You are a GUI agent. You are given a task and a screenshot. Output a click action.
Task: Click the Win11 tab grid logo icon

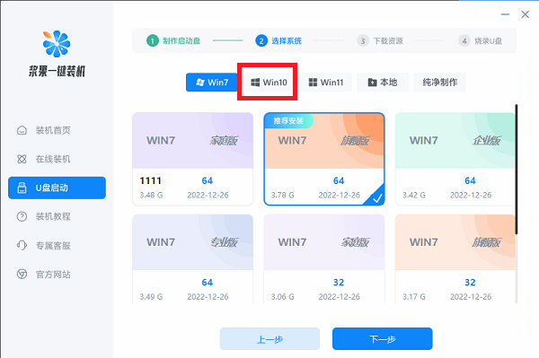tap(313, 83)
